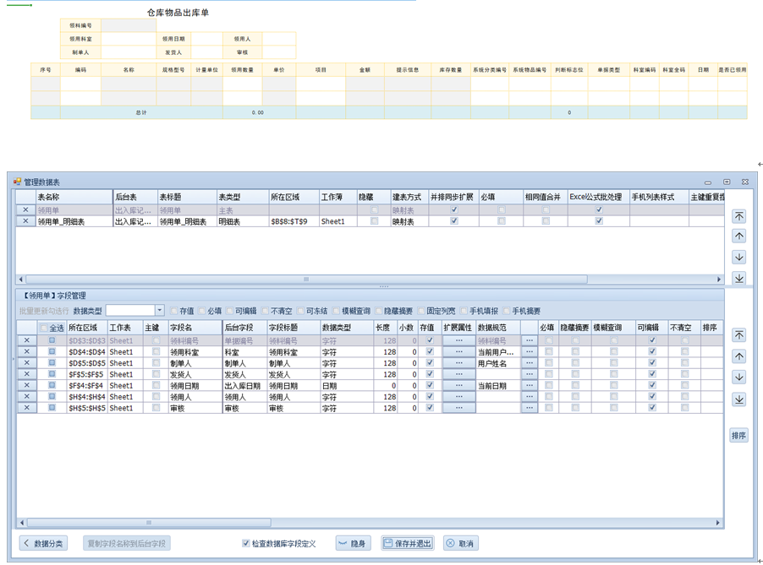Click the field grid horizontal scrollbar thumb
The image size is (763, 565).
click(x=148, y=523)
